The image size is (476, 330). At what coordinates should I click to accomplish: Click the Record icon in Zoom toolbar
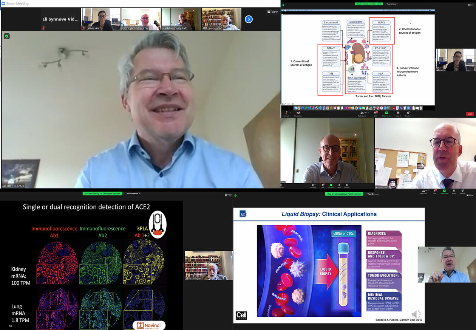(398, 113)
